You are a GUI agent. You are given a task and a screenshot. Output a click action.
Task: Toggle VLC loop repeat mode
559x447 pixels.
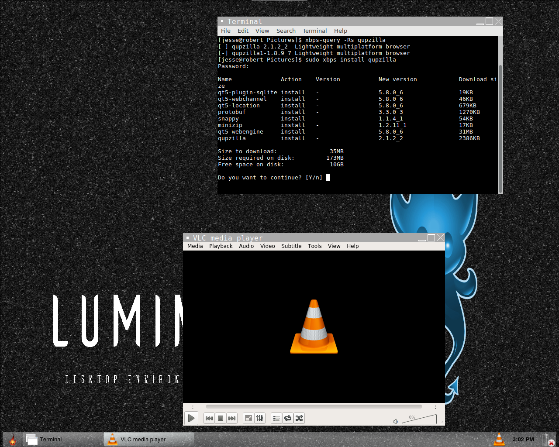(288, 418)
